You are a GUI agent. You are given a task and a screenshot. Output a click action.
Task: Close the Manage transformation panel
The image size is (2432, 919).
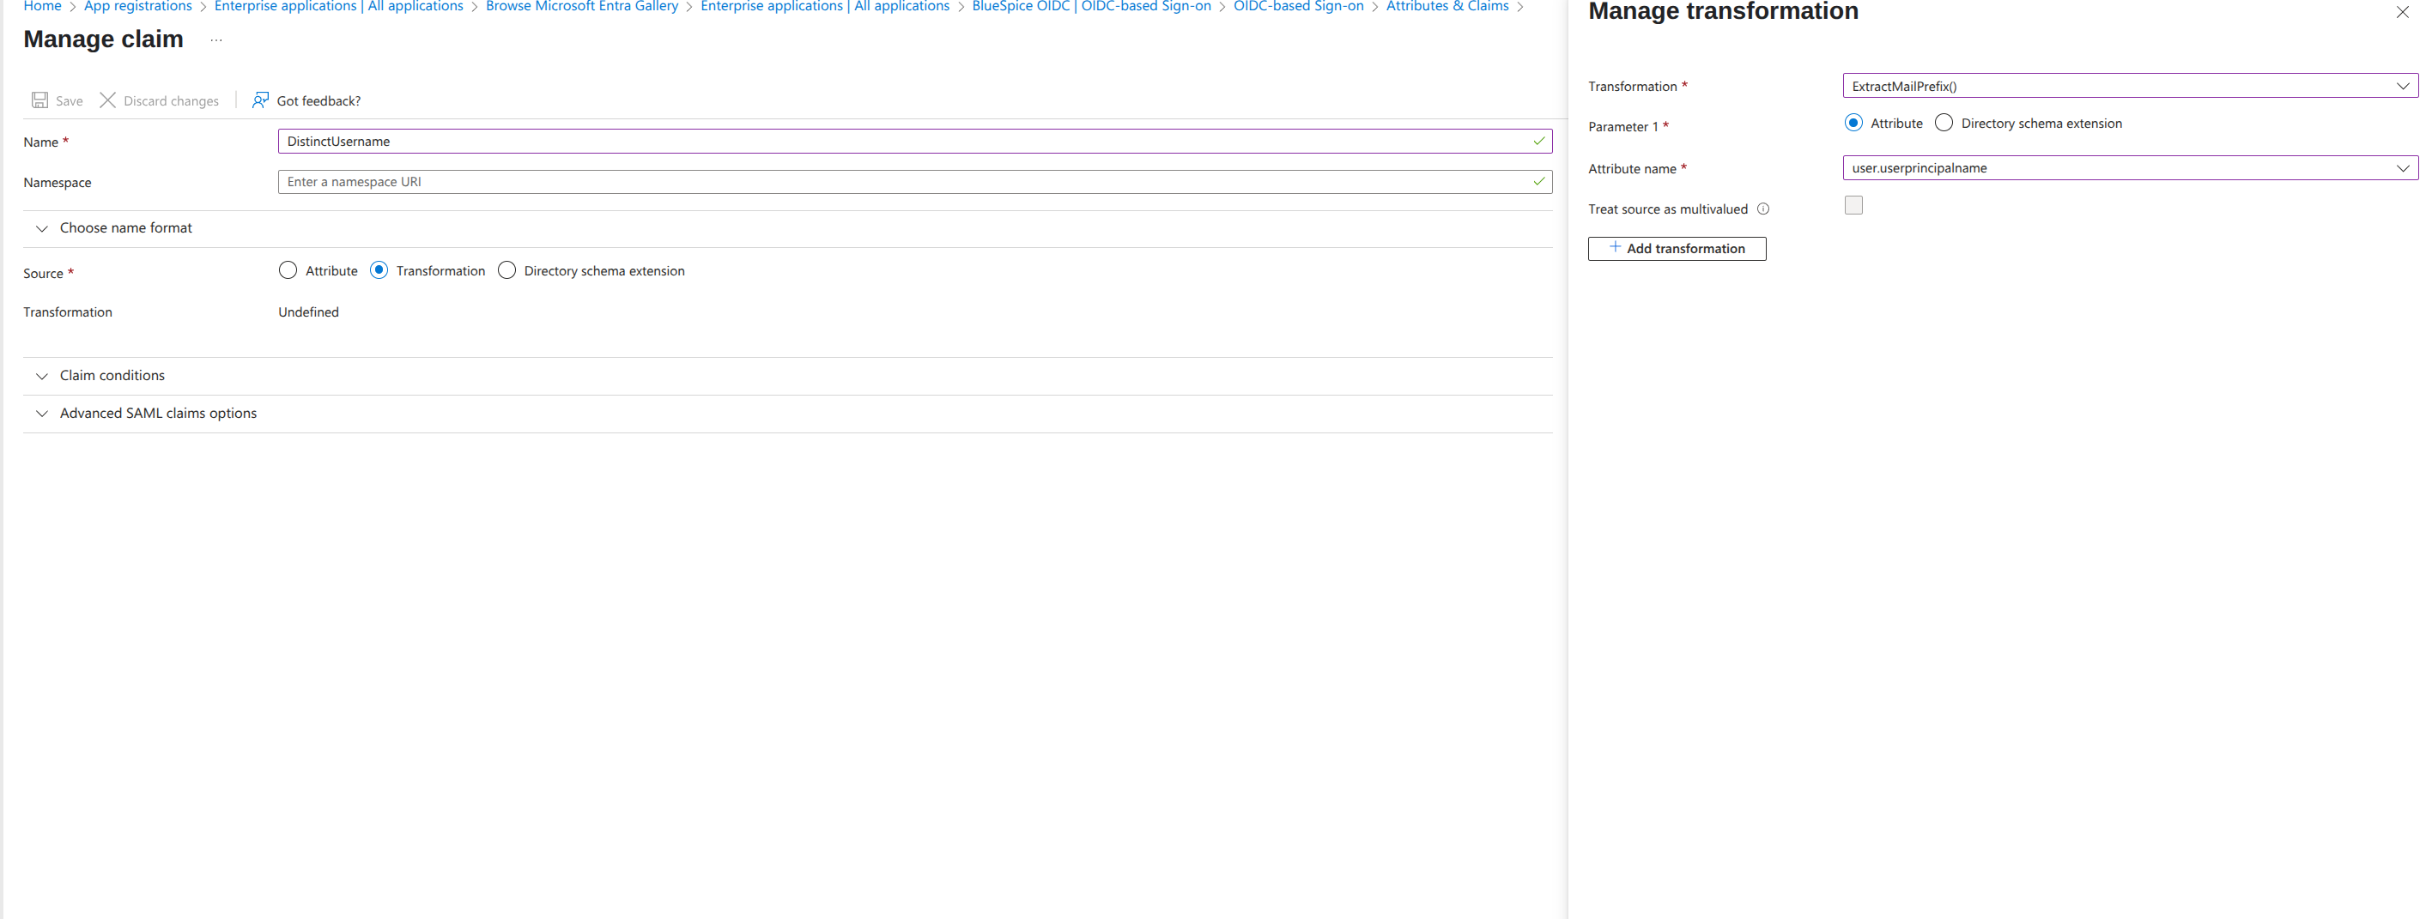pyautogui.click(x=2402, y=12)
